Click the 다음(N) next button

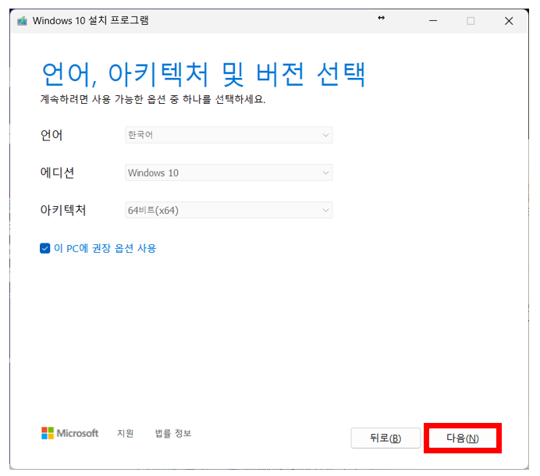tap(462, 438)
